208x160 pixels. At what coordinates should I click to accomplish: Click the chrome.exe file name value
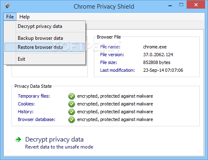pos(155,47)
